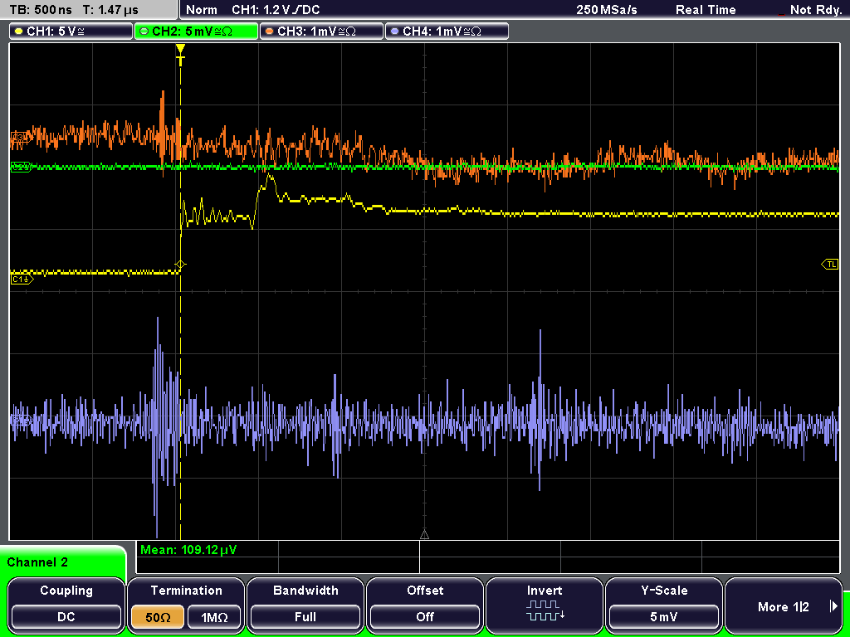This screenshot has height=637, width=850.
Task: Click the yellow trigger position marker T
Action: [180, 55]
